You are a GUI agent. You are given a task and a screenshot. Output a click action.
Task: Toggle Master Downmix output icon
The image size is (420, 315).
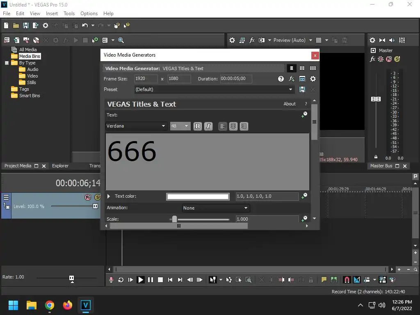click(x=382, y=40)
